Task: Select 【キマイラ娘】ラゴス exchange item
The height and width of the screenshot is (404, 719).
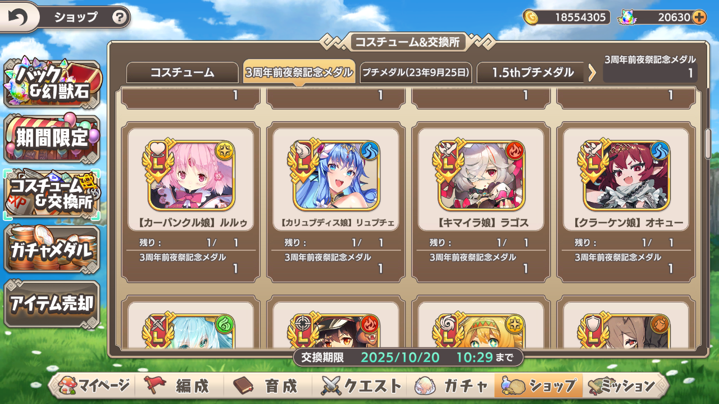Action: (480, 202)
